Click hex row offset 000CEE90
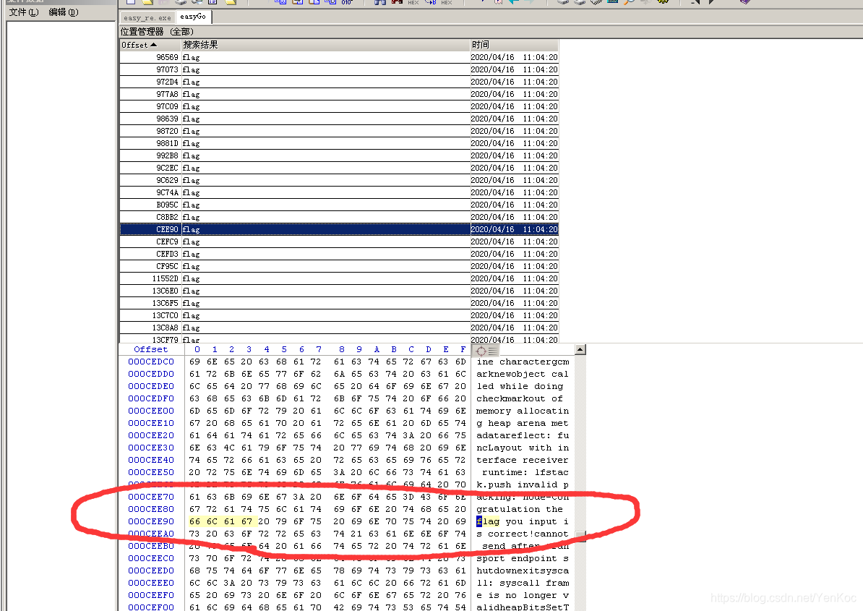Screen dimensions: 863x611 pos(151,522)
